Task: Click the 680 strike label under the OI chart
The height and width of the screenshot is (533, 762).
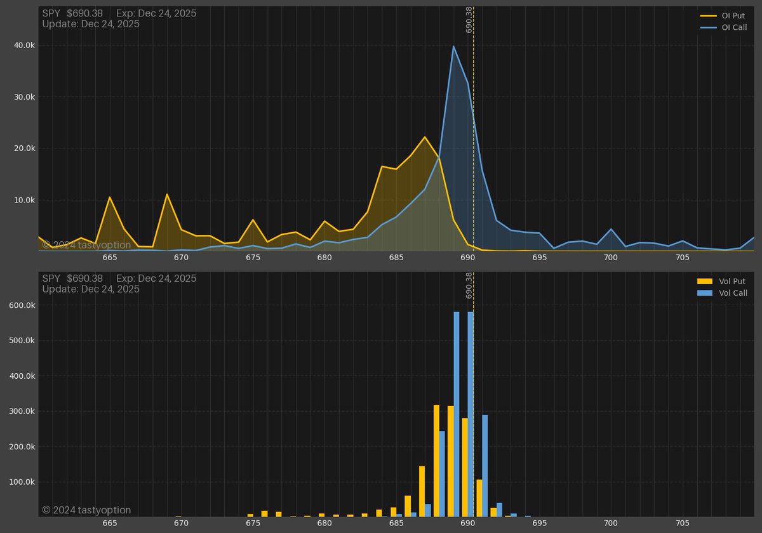Action: tap(324, 258)
